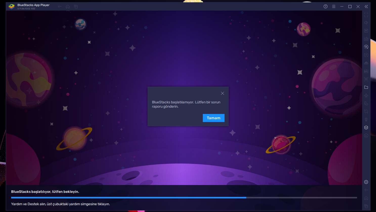Viewport: 376px width, 212px height.
Task: Click the 'BlueStacks App Player' window title
Action: pyautogui.click(x=33, y=5)
